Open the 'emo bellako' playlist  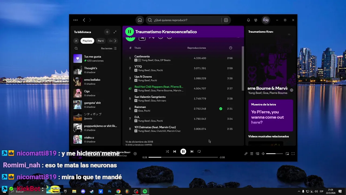[96, 82]
